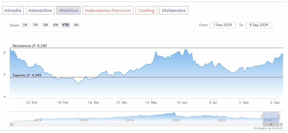Click the scrollbar right arrow
288x133 pixels.
click(282, 124)
